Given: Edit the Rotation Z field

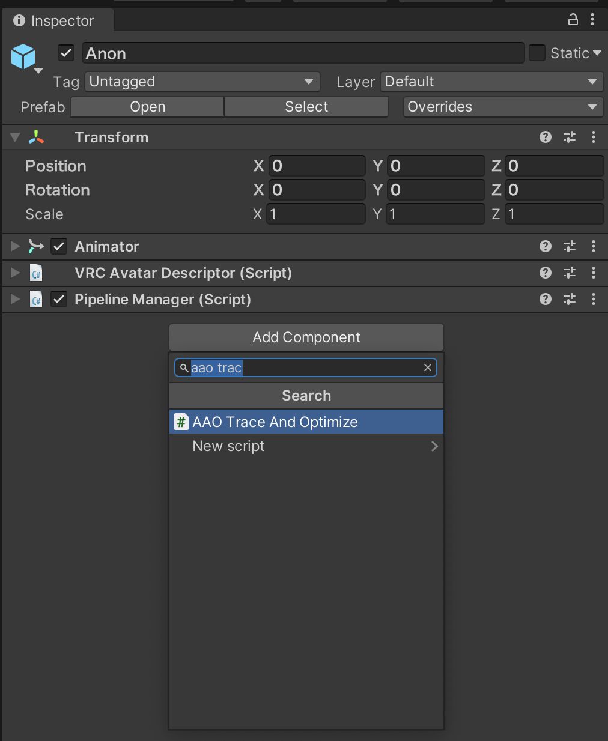Looking at the screenshot, I should (x=554, y=190).
